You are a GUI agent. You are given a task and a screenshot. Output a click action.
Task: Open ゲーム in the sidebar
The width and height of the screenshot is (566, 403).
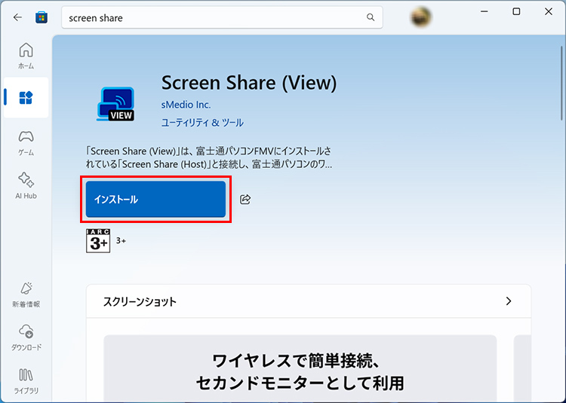[x=26, y=142]
